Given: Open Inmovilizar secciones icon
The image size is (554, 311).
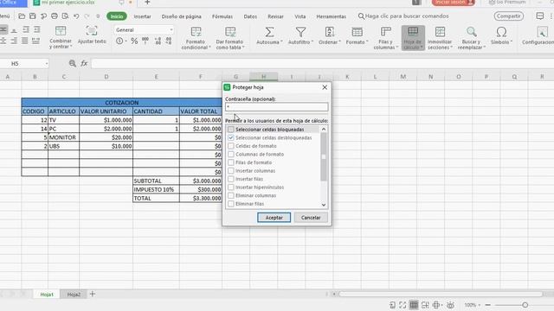Looking at the screenshot, I should pyautogui.click(x=440, y=33).
